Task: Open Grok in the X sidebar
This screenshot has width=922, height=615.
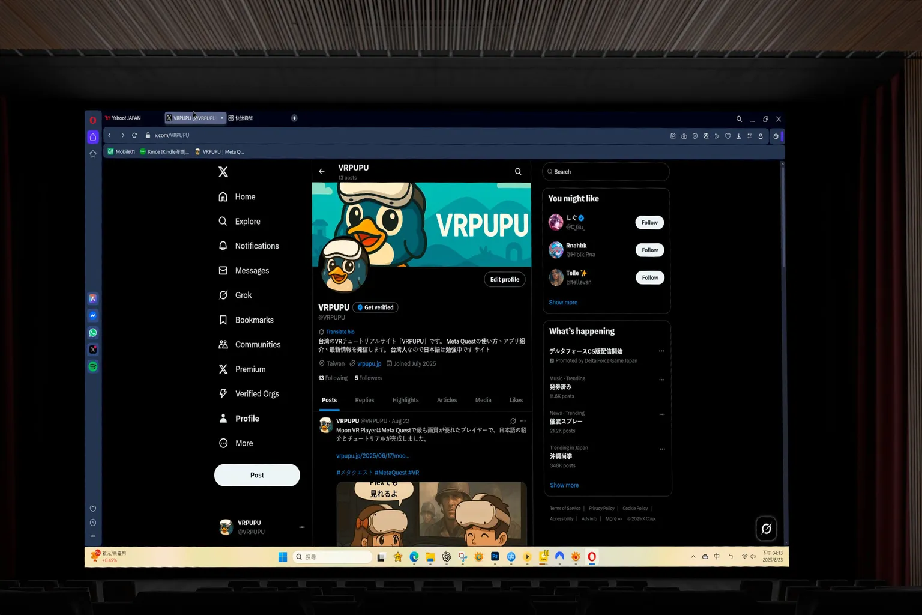Action: click(x=235, y=295)
